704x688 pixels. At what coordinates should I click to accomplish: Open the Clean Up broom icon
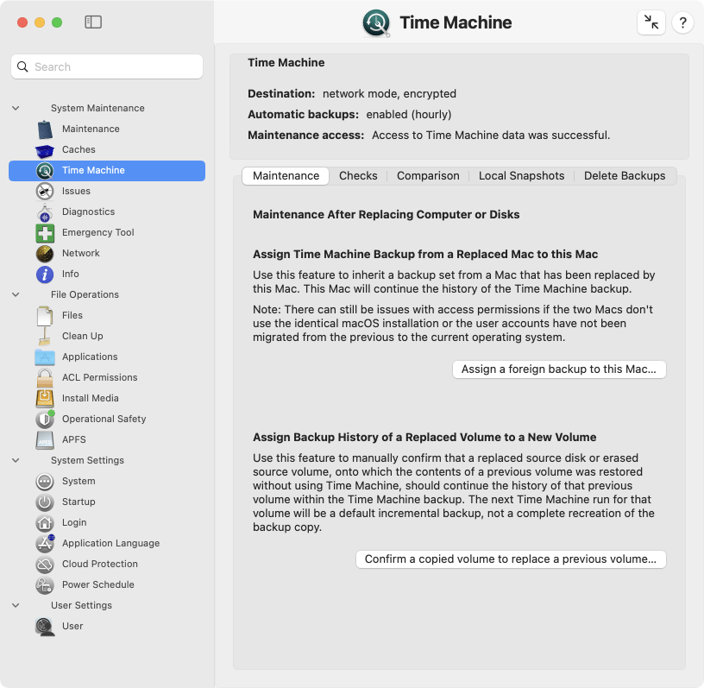[x=45, y=336]
